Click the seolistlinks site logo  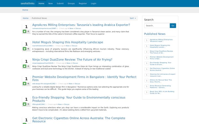click(28, 3)
